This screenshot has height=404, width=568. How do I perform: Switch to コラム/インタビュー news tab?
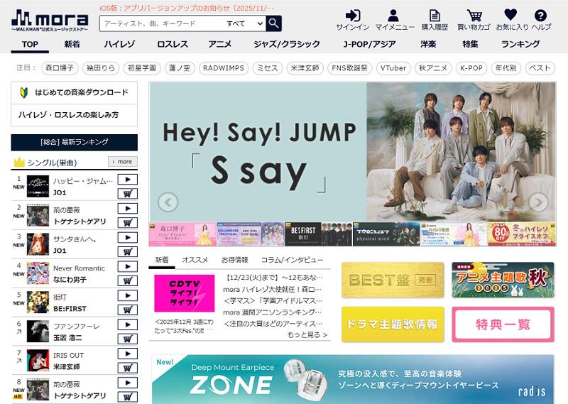(292, 260)
